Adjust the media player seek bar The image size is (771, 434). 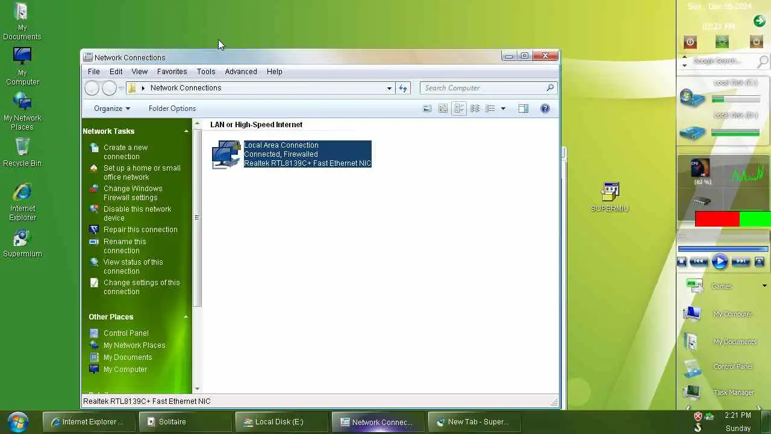(723, 248)
